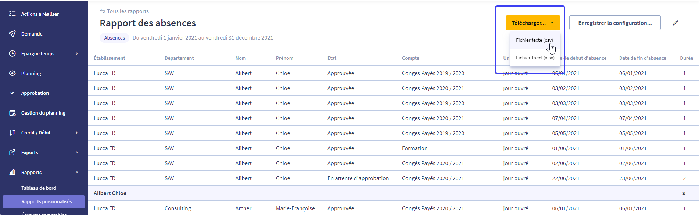Click the En attente d'approbation status cell
The image size is (699, 215).
click(358, 178)
